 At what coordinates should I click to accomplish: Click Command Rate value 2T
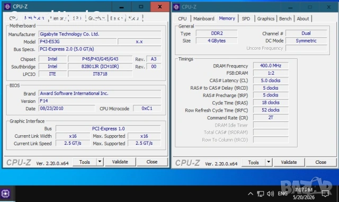(271, 118)
